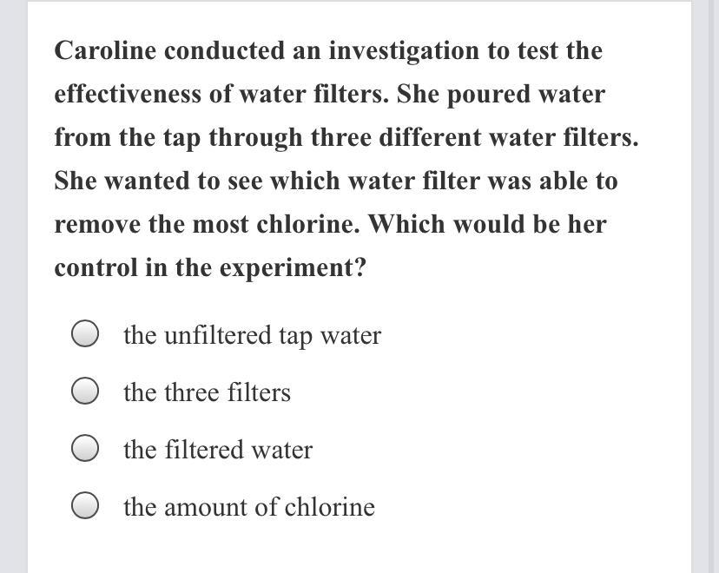This screenshot has width=719, height=573.
Task: Click the gray margin left of the card
Action: pyautogui.click(x=13, y=286)
